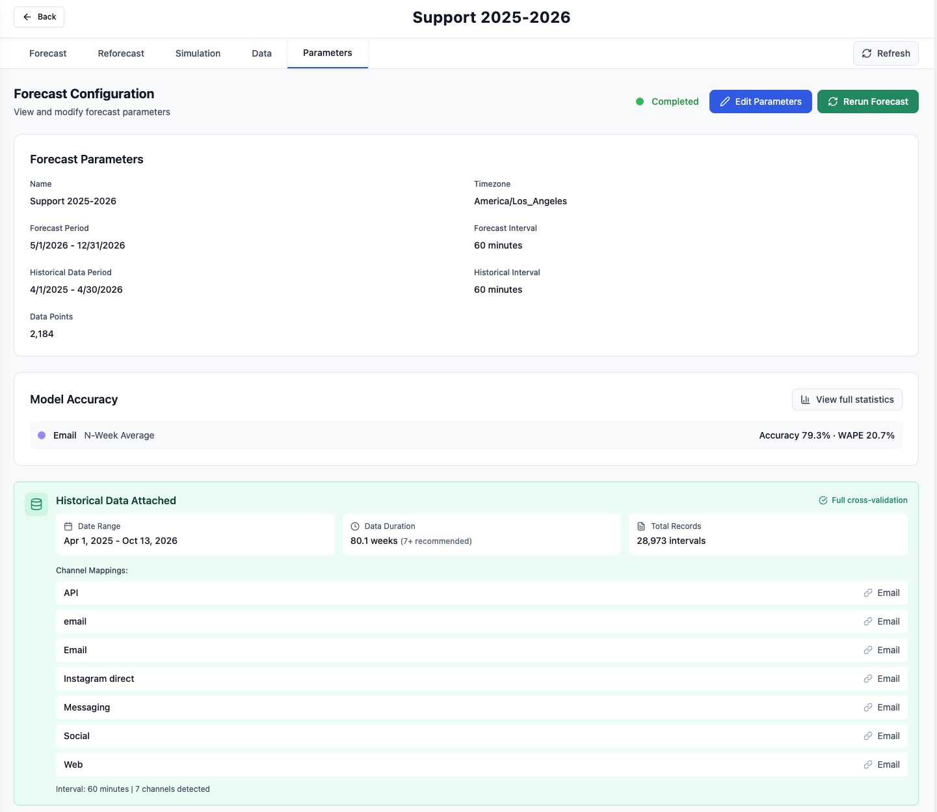The width and height of the screenshot is (937, 812).
Task: Click link icon in the API mapping row
Action: point(868,593)
